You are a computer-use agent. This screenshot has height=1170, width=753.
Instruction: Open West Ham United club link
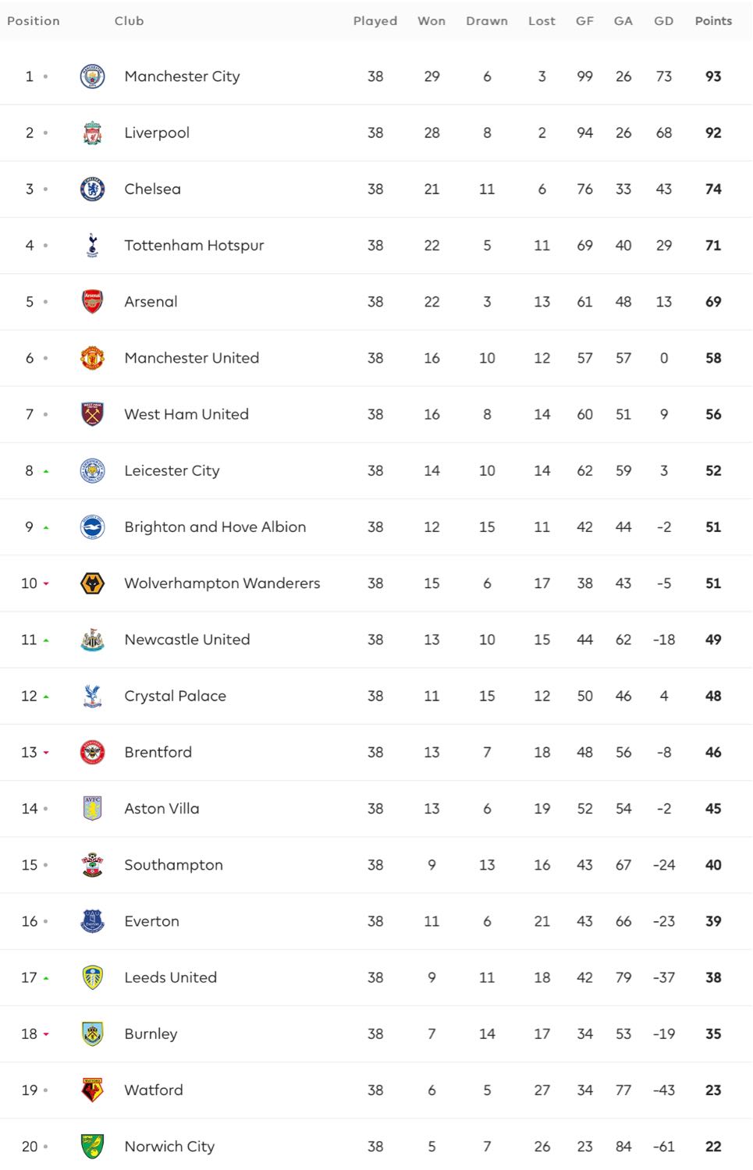[186, 414]
